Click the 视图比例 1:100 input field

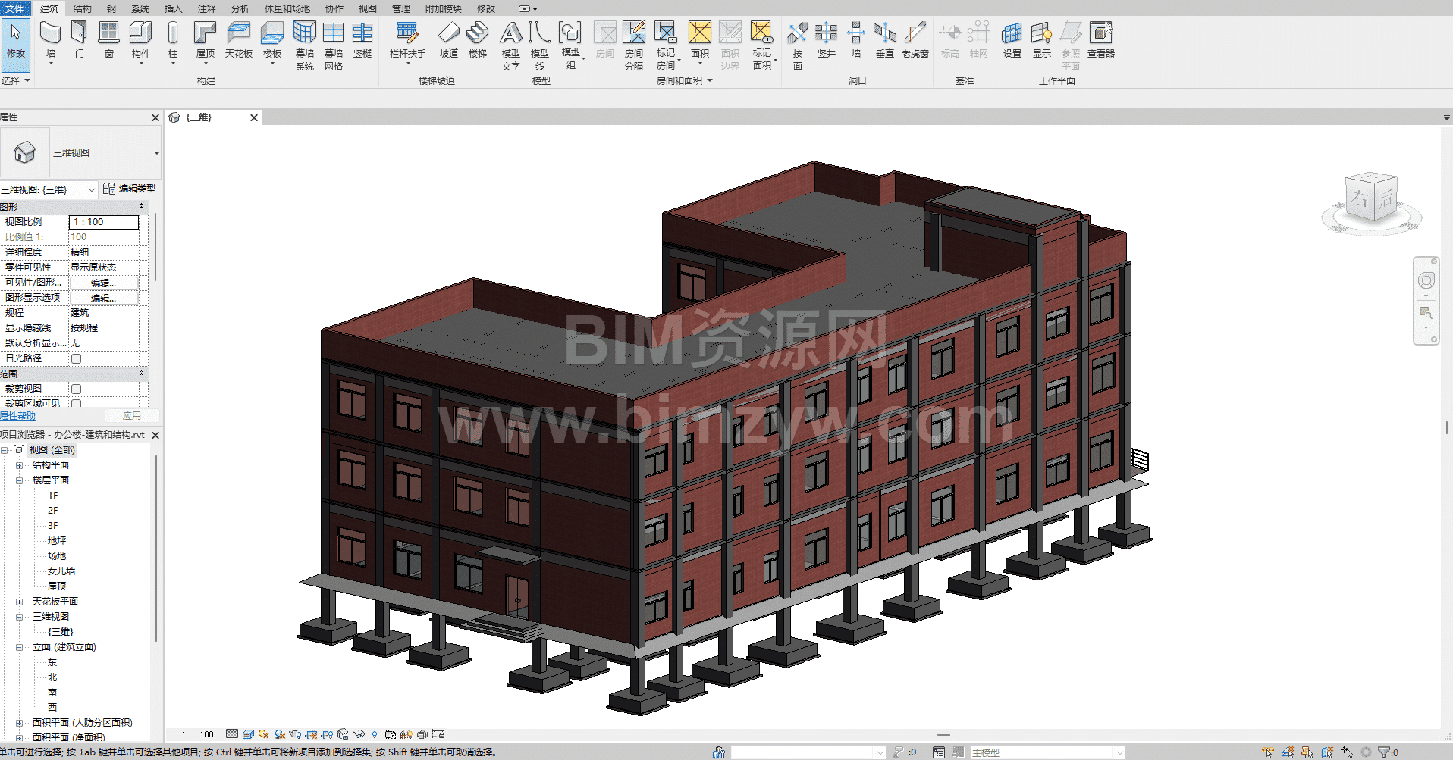104,222
